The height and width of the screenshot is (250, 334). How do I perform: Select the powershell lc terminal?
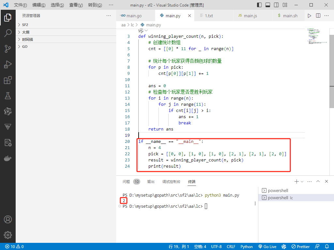pyautogui.click(x=296, y=198)
